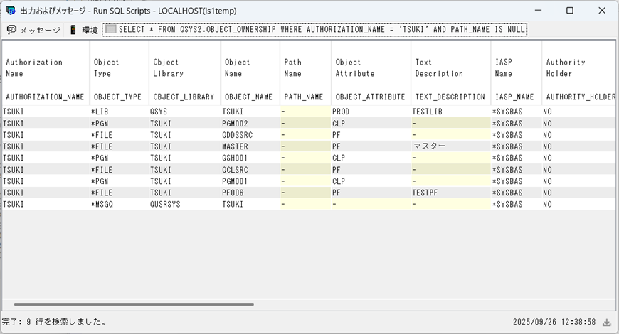Click the speech bubble メッセージ tab icon

point(11,30)
